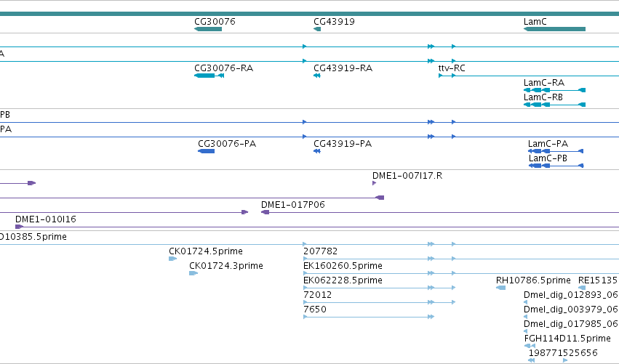619x364 pixels.
Task: Select the CG30076 gene feature bar
Action: coord(208,29)
